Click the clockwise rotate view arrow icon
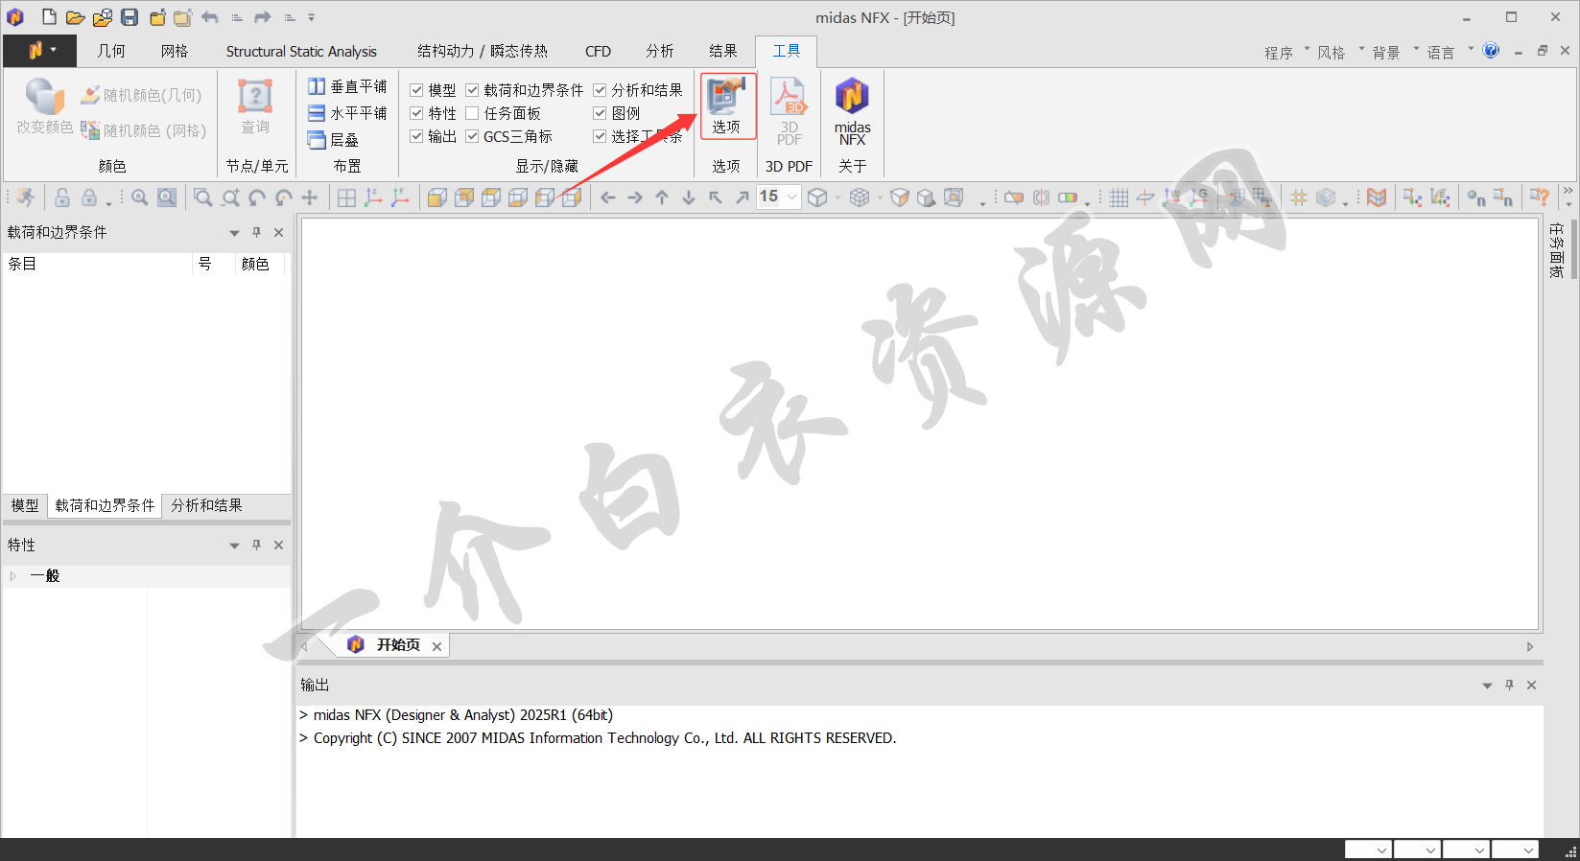Screen dimensions: 1580x861 point(256,198)
